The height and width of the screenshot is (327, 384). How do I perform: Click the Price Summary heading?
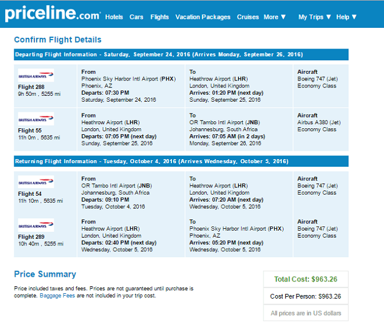(x=45, y=274)
